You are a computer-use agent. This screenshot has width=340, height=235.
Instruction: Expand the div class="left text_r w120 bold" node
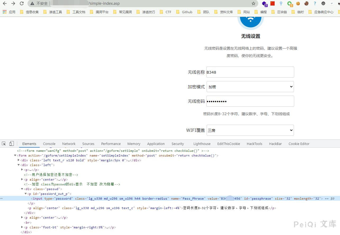[x=19, y=160]
